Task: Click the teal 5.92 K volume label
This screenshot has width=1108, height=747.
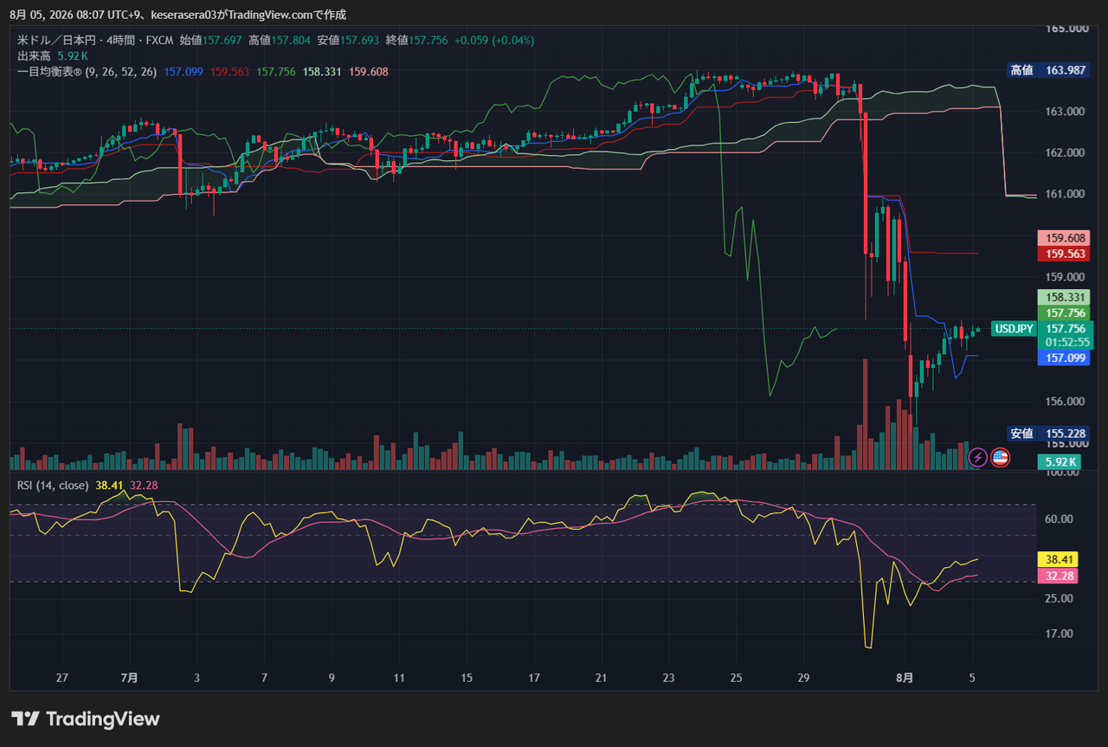Action: [1060, 462]
